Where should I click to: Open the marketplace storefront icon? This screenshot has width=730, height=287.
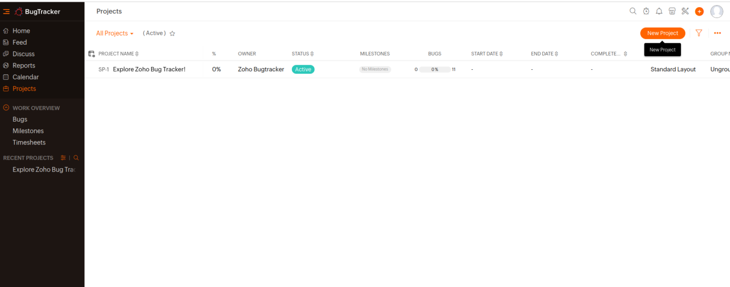(672, 11)
